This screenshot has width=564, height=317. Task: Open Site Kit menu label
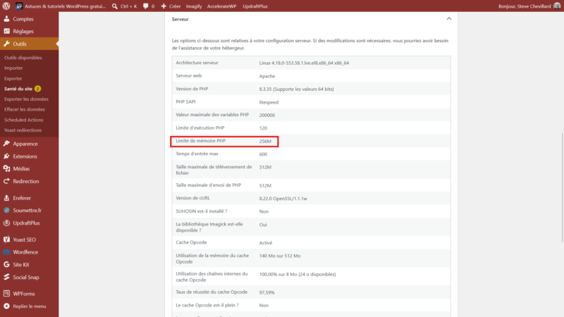coord(21,265)
